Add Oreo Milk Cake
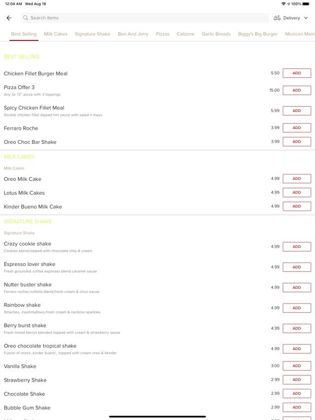 point(297,179)
